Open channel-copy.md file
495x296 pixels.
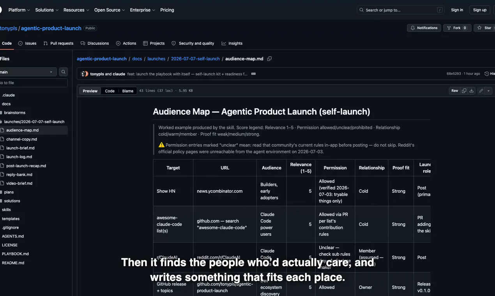coord(21,139)
